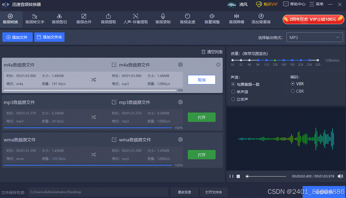
Task: Open the 人声-伴奏提取 vocal extraction tool
Action: click(x=136, y=19)
